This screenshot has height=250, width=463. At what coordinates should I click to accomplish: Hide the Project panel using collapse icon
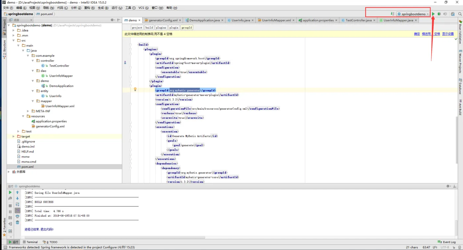point(118,20)
